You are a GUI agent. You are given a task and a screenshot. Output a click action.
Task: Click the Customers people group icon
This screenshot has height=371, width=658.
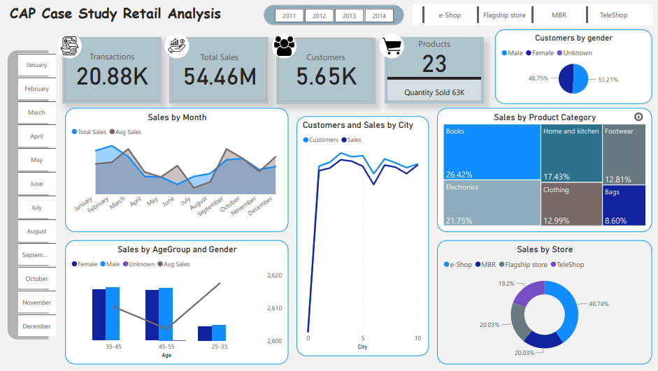[285, 45]
